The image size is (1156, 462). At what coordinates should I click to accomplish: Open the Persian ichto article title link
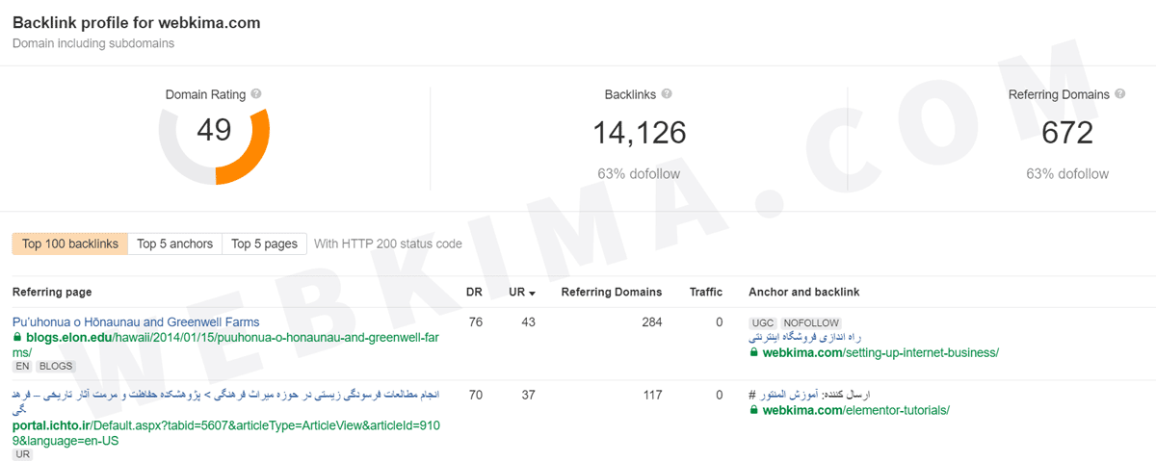click(x=225, y=402)
